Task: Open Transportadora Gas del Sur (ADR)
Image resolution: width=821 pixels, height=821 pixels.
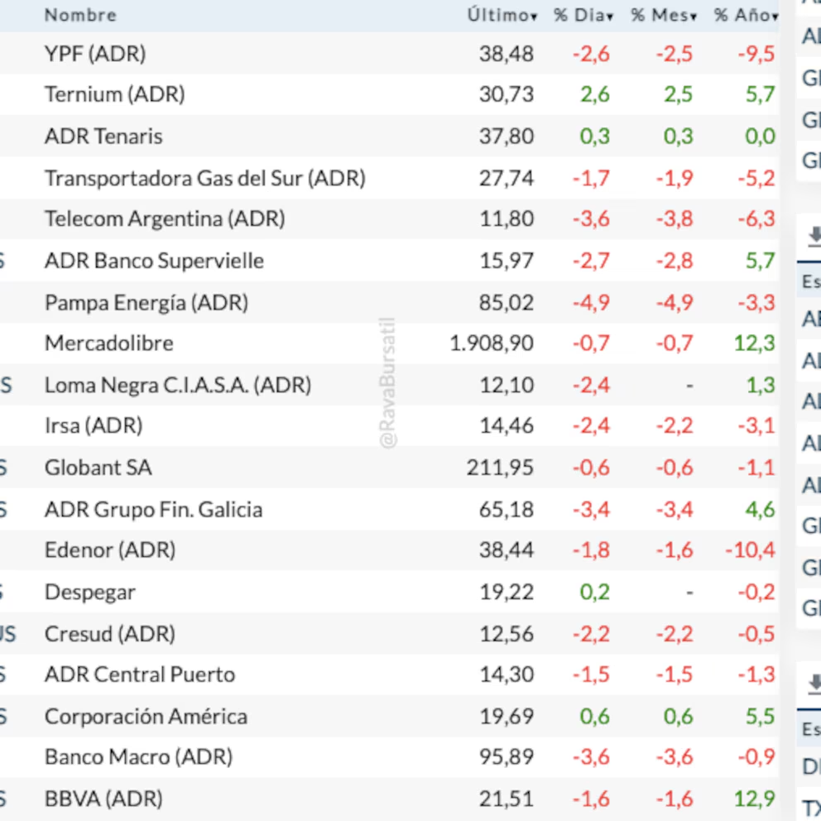Action: click(205, 178)
